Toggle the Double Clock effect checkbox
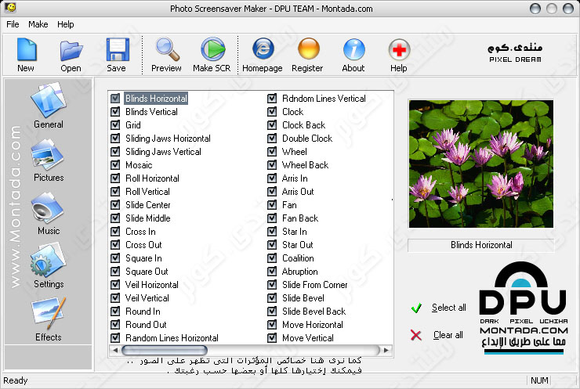 coord(272,139)
